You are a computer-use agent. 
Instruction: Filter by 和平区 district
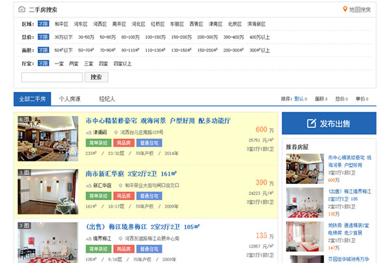click(x=61, y=24)
